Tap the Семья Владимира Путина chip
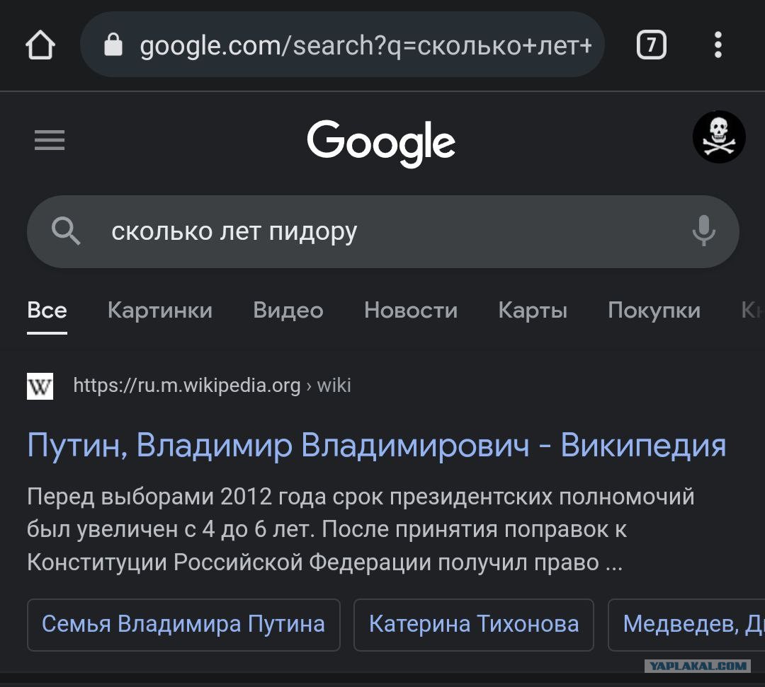 (x=183, y=625)
